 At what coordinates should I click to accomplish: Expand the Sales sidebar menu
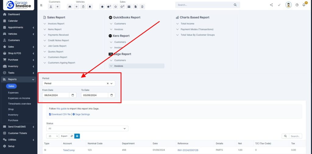(x=19, y=47)
